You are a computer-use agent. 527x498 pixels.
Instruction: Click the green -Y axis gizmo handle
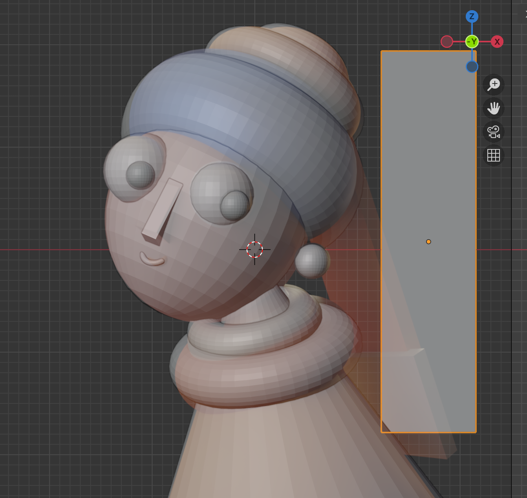[x=472, y=42]
